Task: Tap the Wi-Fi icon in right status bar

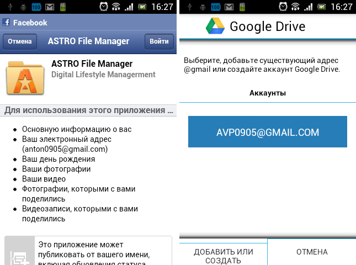Action: (295, 7)
